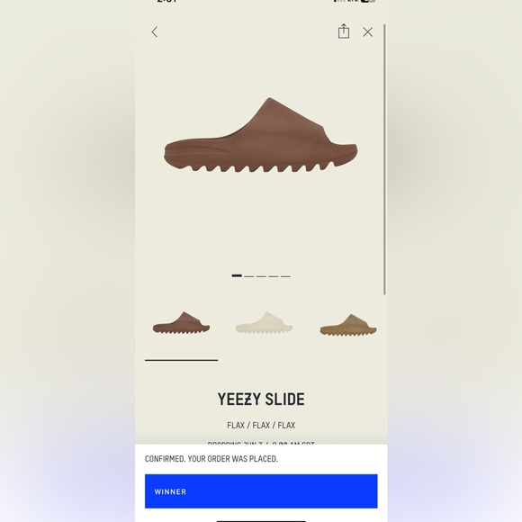Close the product page with X icon

(x=368, y=32)
